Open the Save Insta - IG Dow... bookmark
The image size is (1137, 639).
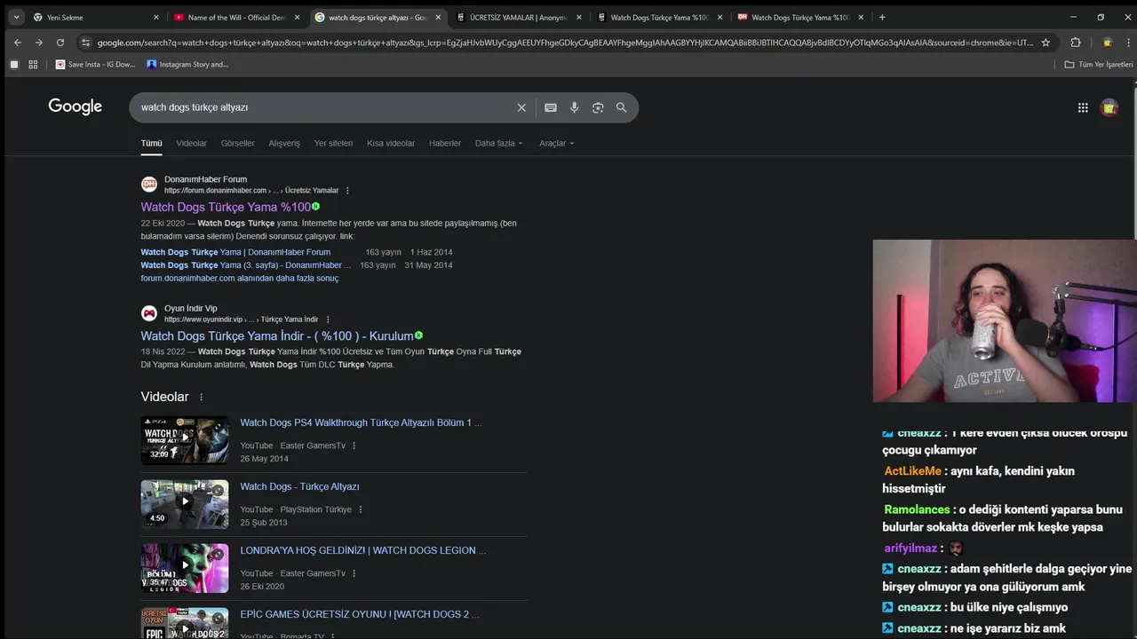96,64
